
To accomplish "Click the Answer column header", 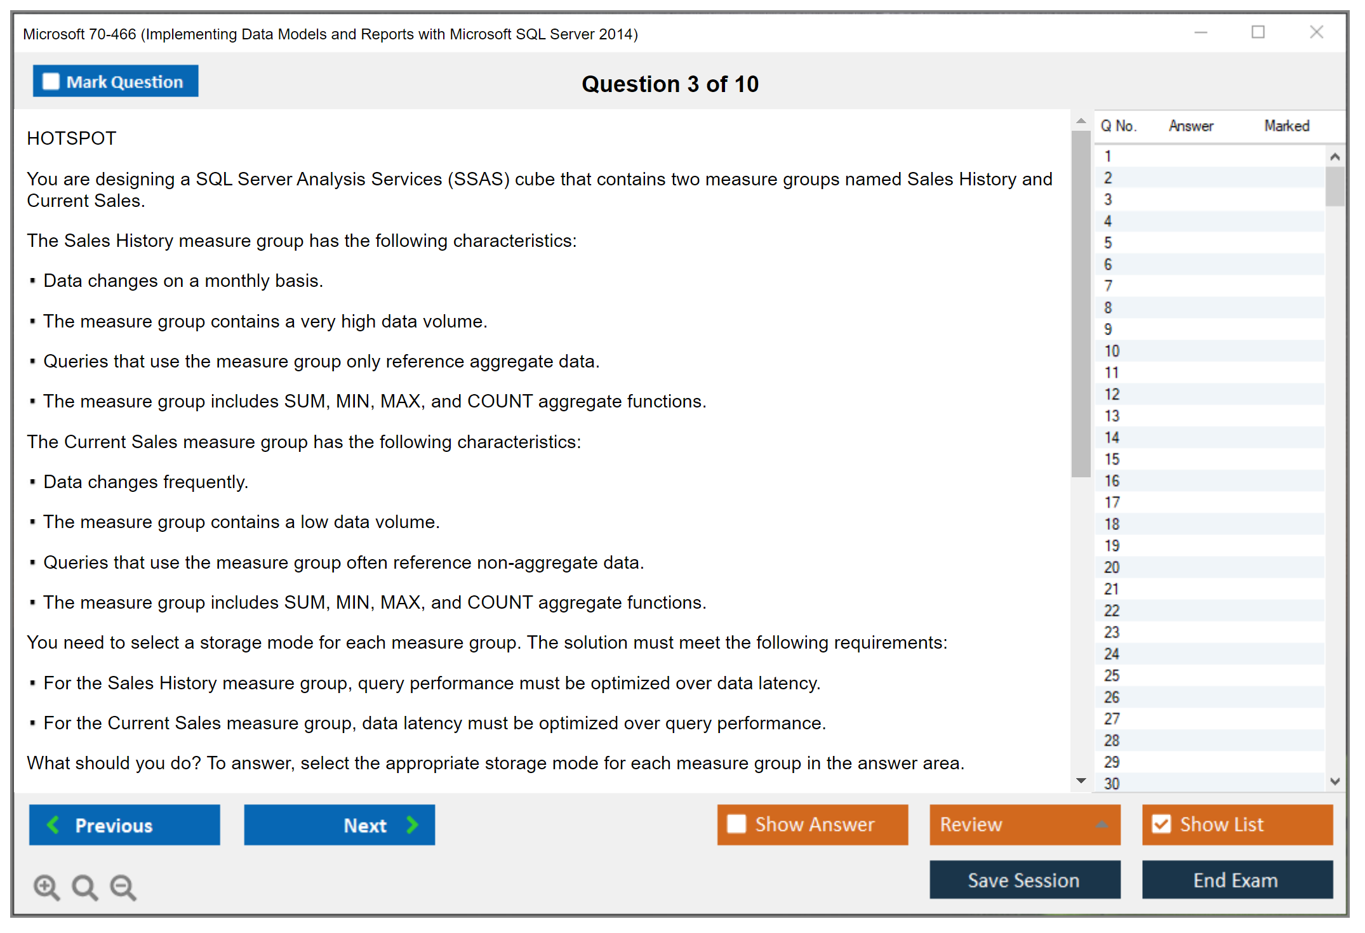I will pos(1190,126).
